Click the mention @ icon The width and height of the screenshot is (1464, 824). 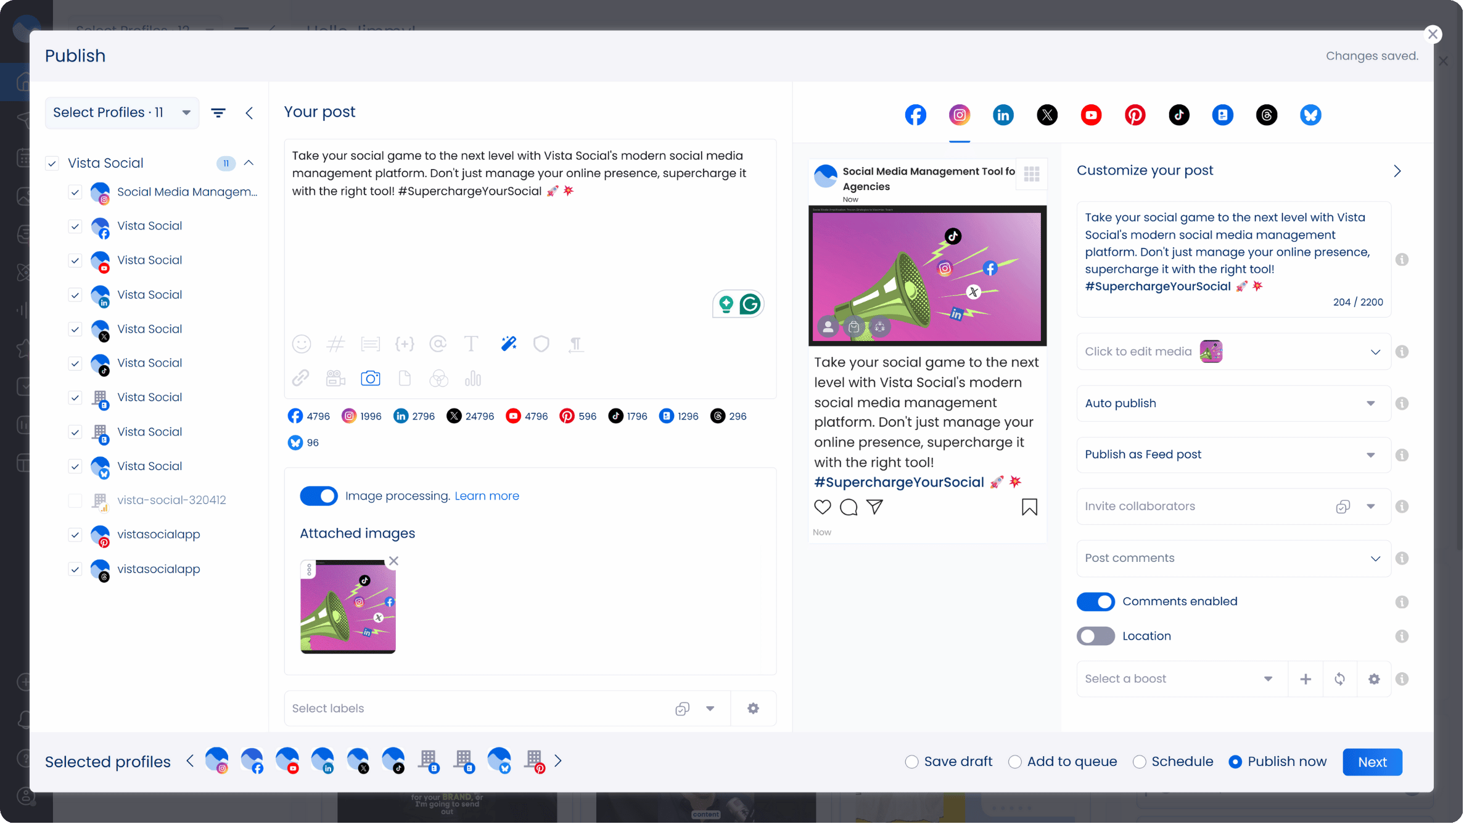438,344
